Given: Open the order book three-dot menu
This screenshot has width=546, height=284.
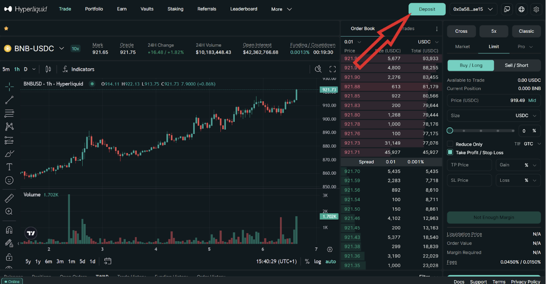Looking at the screenshot, I should click(436, 29).
